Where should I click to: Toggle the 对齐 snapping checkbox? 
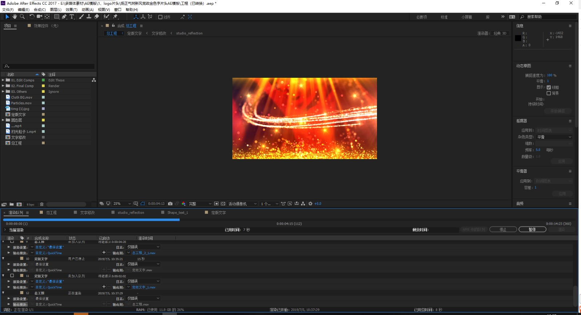(x=160, y=17)
